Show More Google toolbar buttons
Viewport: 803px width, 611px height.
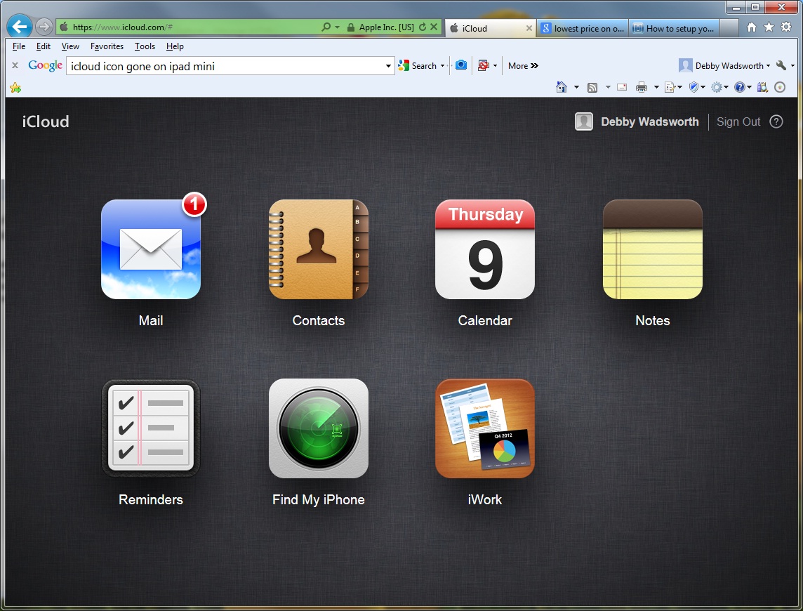coord(523,65)
